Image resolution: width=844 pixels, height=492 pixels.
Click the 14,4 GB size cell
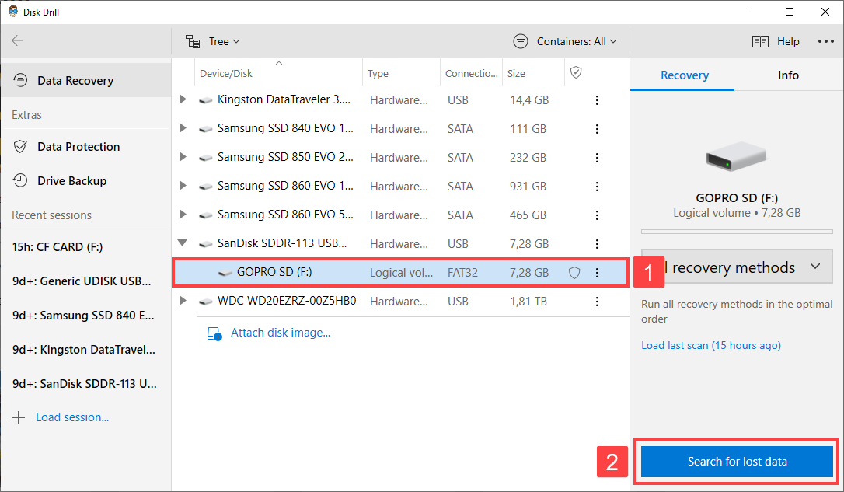pyautogui.click(x=530, y=100)
